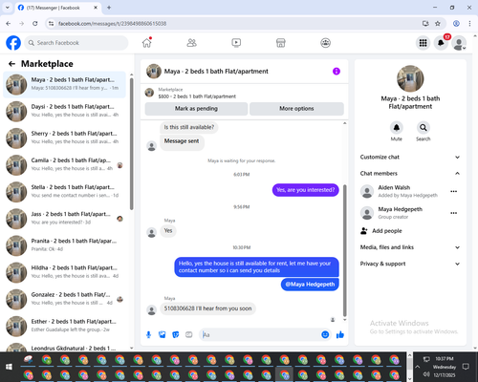Open a new browser tab
The width and height of the screenshot is (478, 382).
tap(109, 8)
